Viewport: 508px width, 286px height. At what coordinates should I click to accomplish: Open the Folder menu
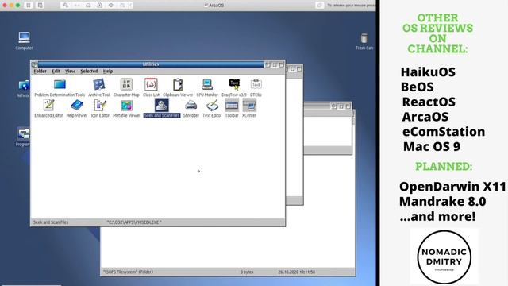pos(40,71)
